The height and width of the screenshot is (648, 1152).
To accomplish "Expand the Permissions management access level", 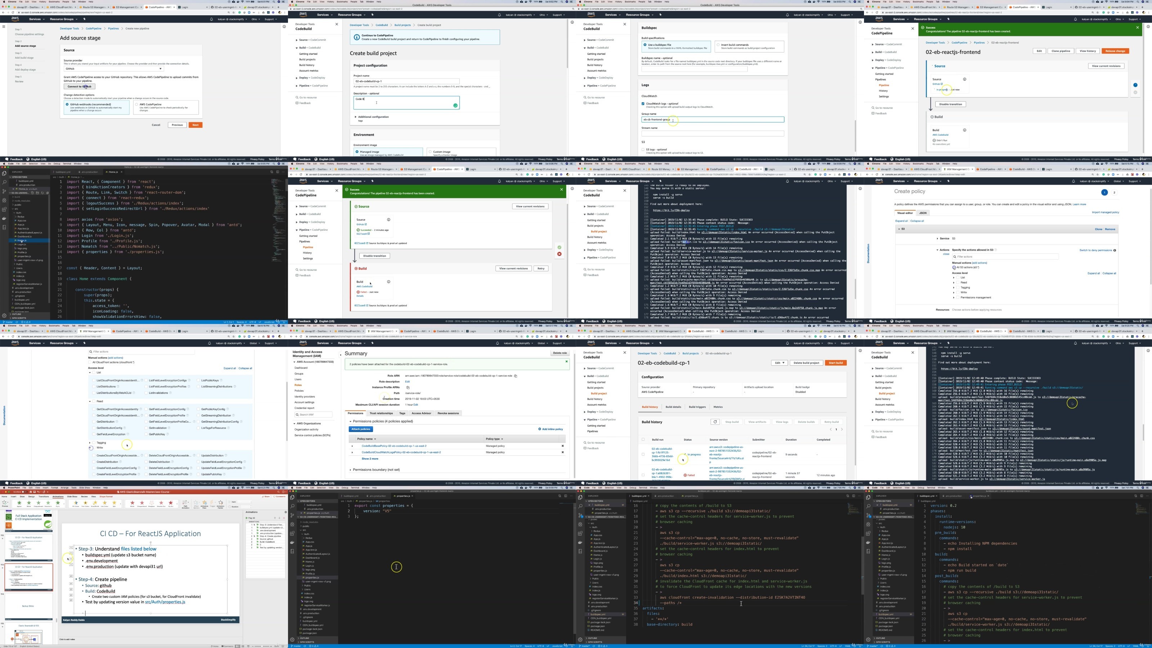I will point(954,298).
